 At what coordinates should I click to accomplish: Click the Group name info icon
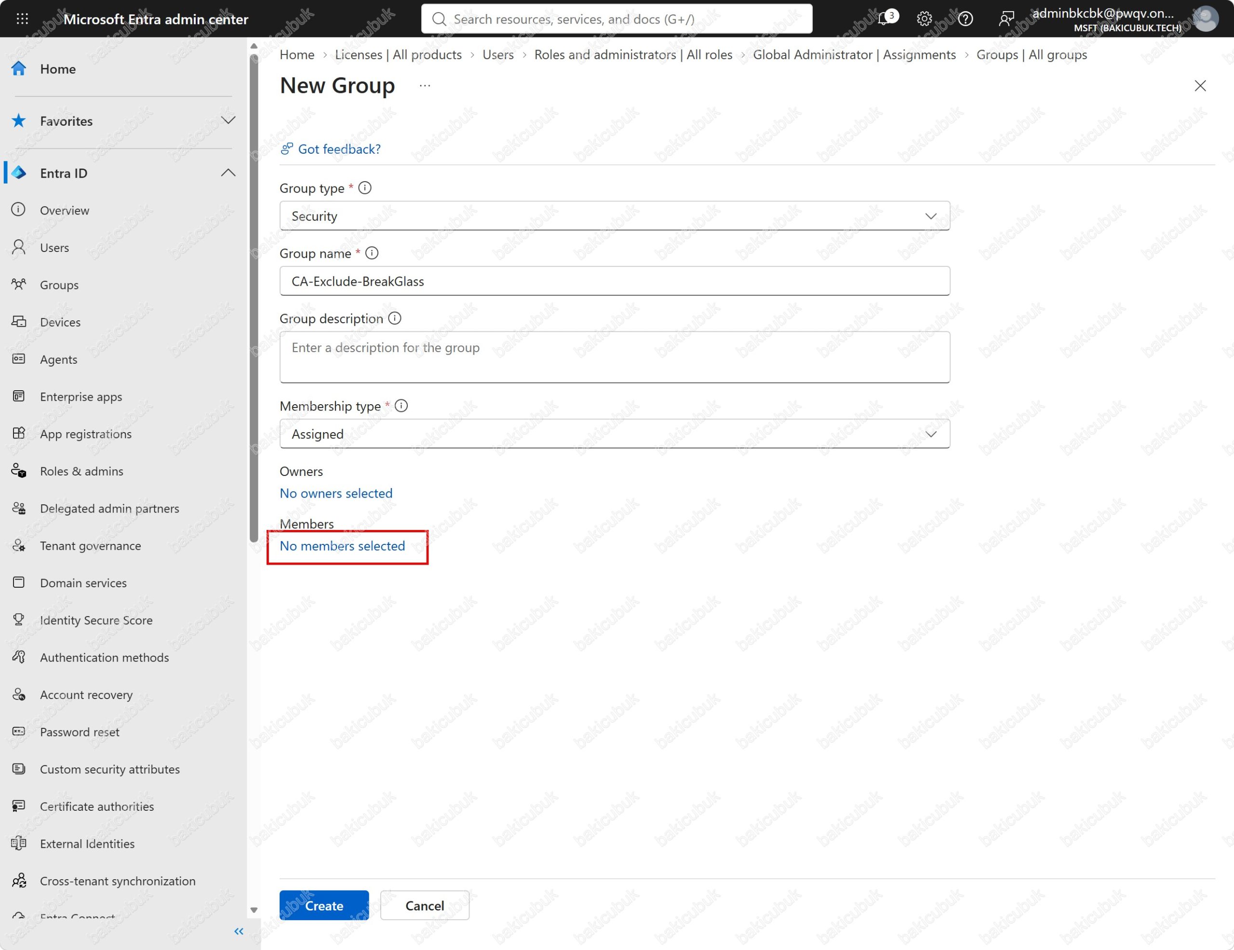point(372,253)
